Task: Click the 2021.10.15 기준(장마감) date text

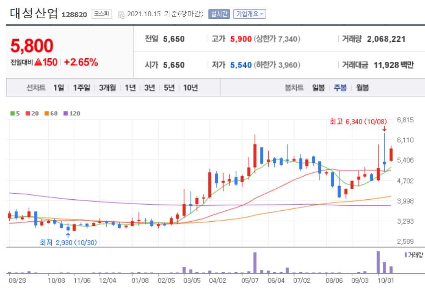Action: click(x=165, y=14)
